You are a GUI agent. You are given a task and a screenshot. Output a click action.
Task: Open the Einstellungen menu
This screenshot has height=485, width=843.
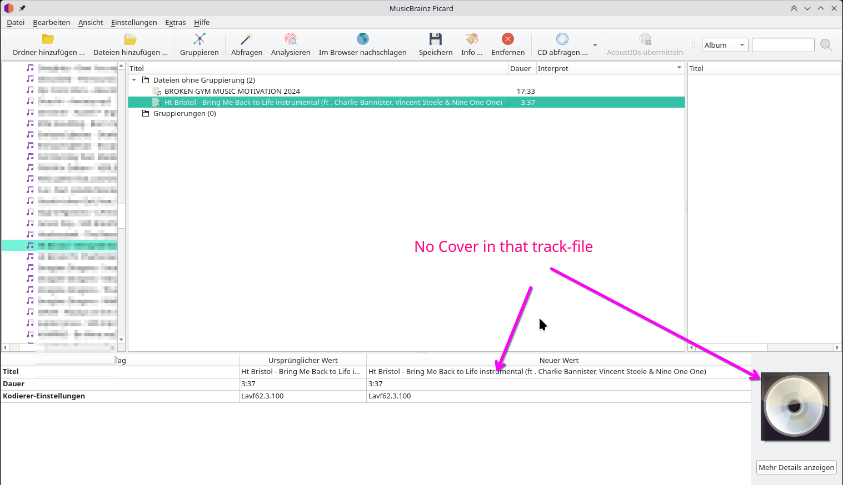click(134, 23)
